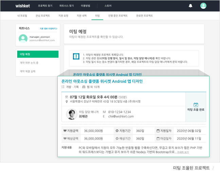
Task: Click the Wishket logo
Action: pos(23,6)
